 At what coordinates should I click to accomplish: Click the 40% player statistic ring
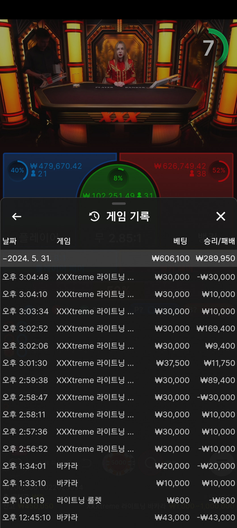(x=17, y=170)
